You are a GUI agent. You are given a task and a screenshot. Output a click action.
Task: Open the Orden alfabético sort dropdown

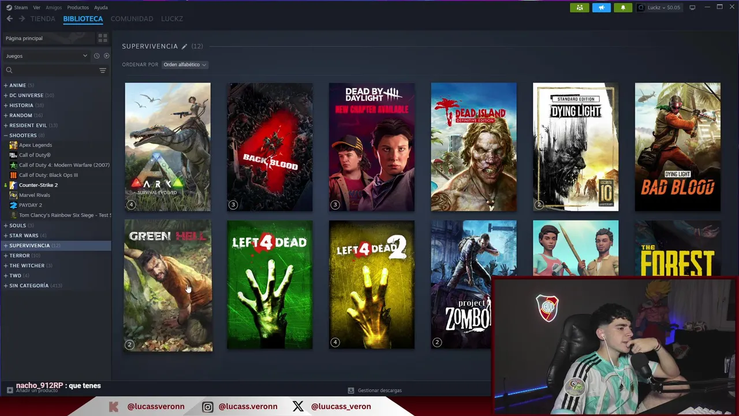tap(185, 65)
